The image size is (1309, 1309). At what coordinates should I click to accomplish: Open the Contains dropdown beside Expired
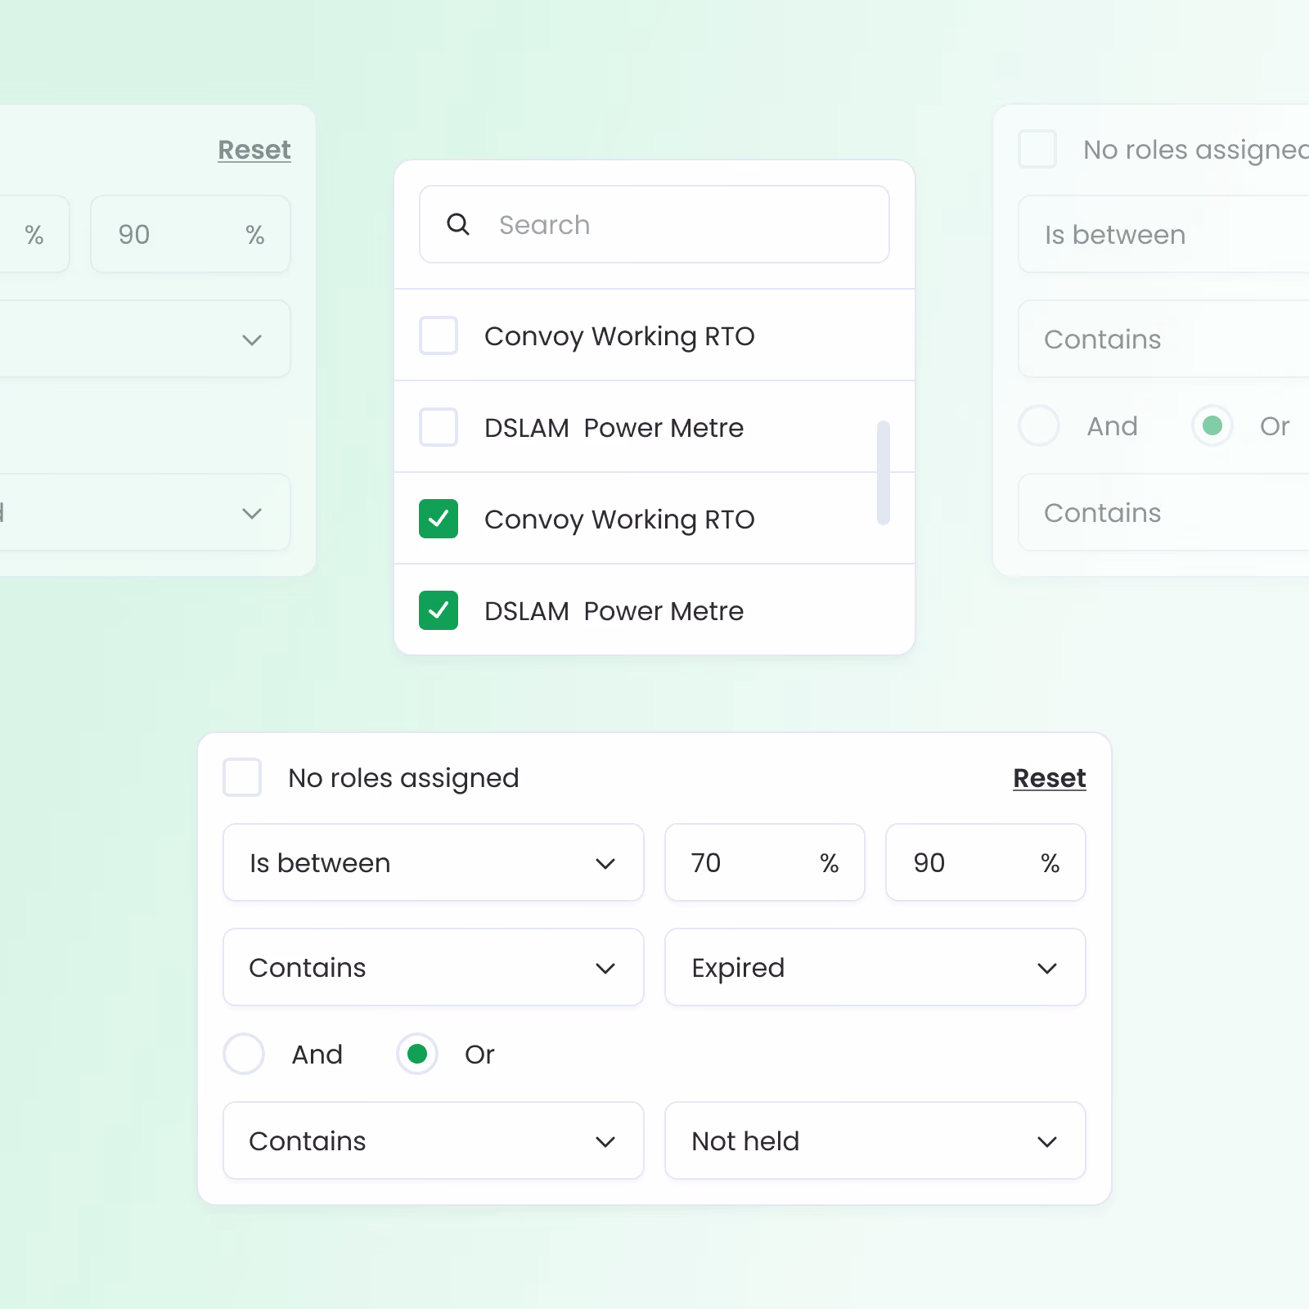coord(434,967)
